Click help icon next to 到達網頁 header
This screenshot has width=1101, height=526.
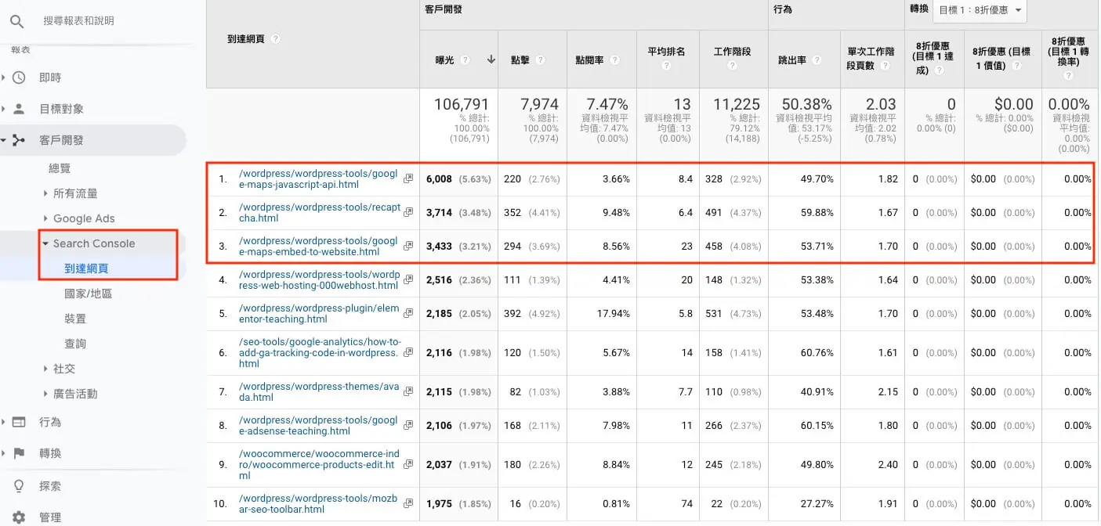[275, 38]
